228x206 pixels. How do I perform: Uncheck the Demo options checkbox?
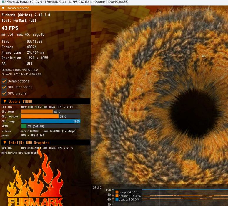click(x=4, y=81)
